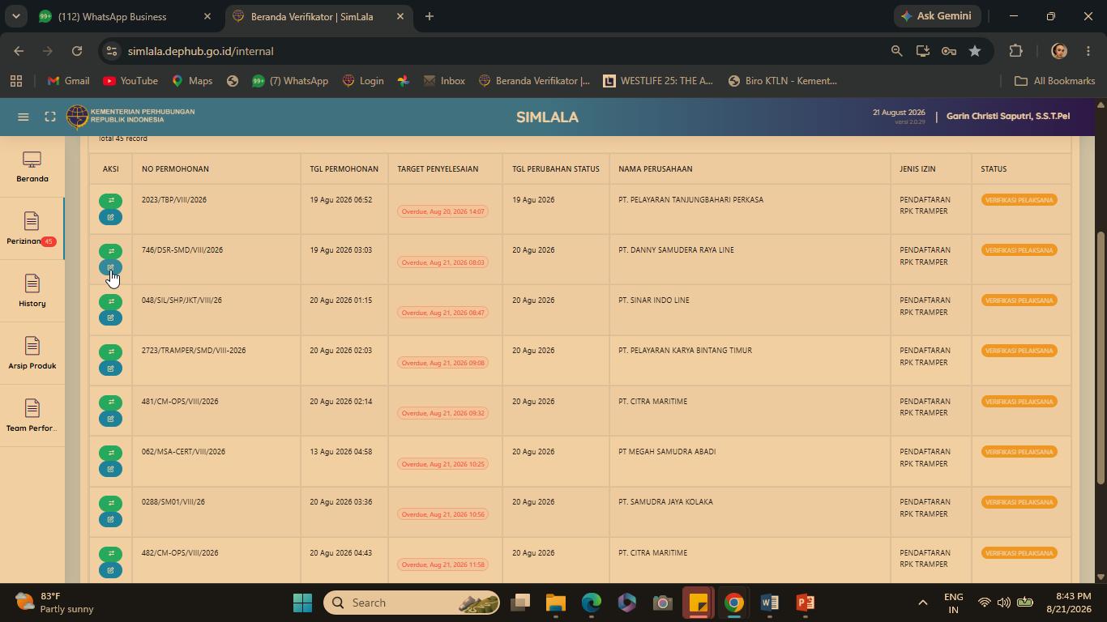
Task: Open Beranda in the left sidebar
Action: (32, 167)
